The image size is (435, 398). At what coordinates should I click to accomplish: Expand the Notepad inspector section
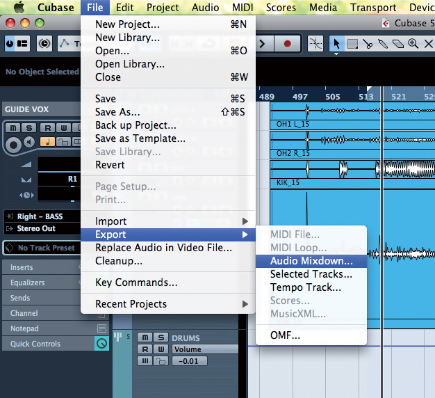tap(56, 328)
